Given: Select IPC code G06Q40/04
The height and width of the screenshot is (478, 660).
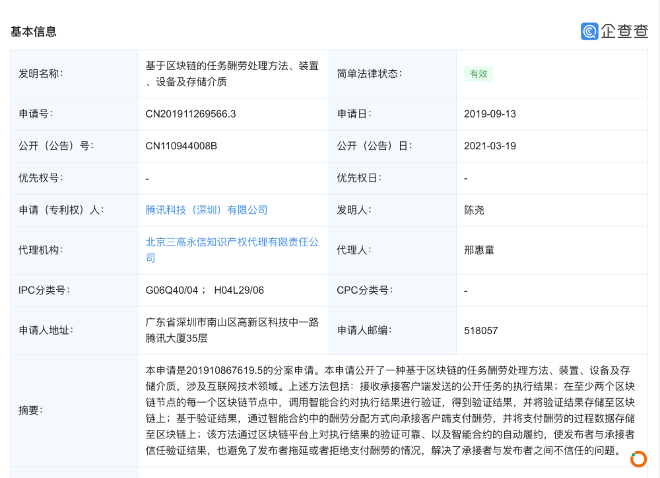Looking at the screenshot, I should point(172,290).
